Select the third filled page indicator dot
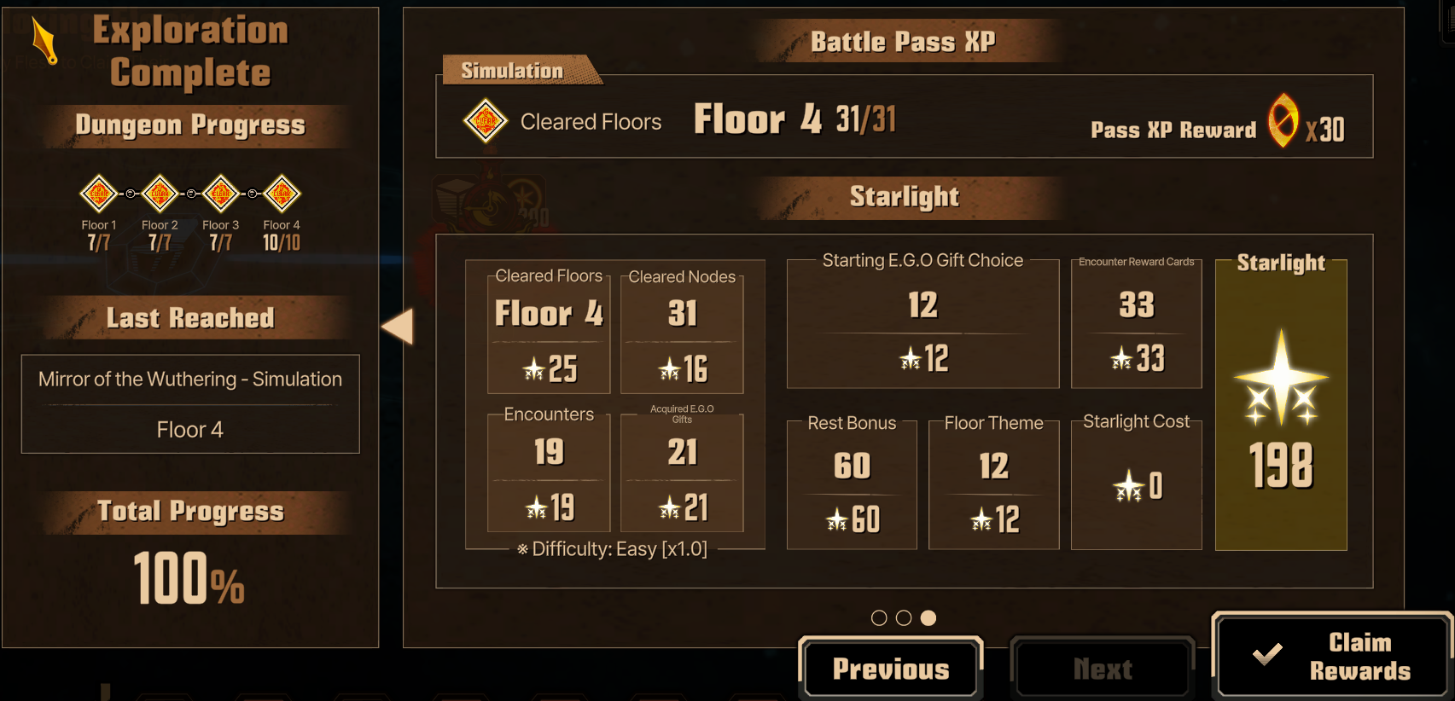The height and width of the screenshot is (701, 1455). (928, 618)
